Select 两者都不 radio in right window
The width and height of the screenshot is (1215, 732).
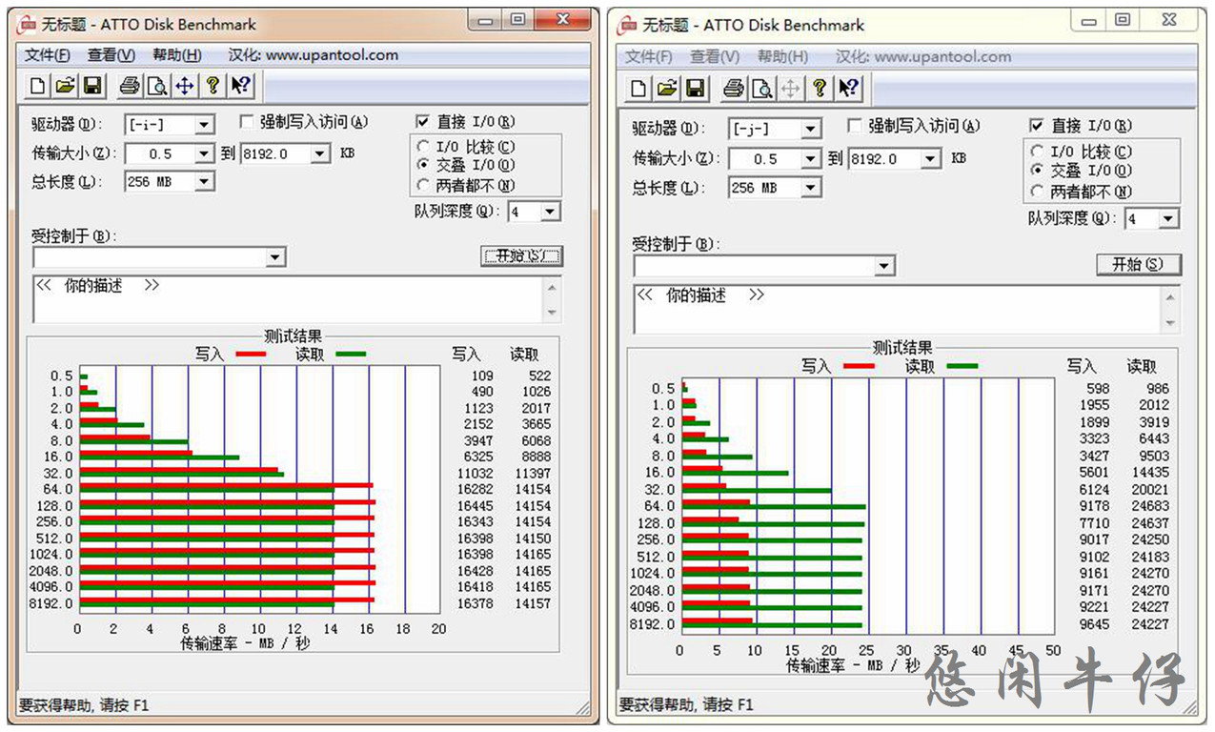coord(1038,192)
